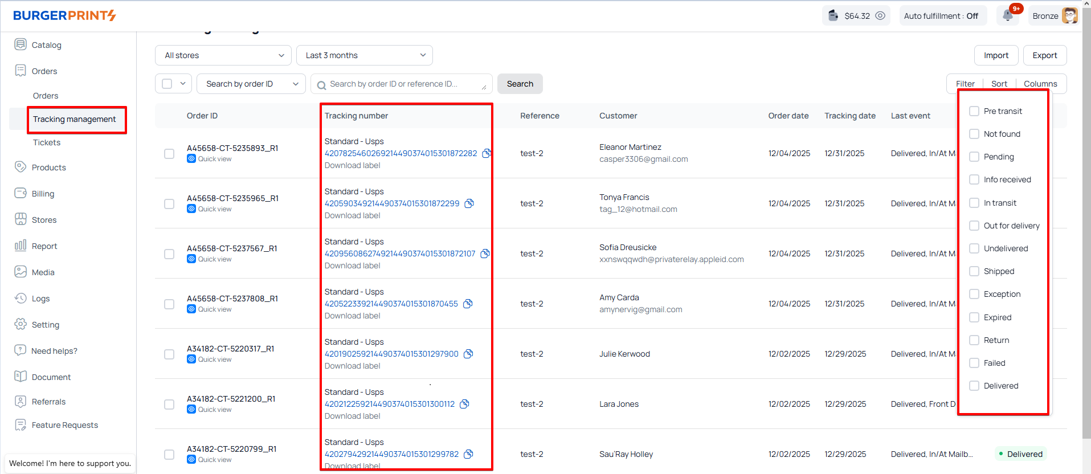Screen dimensions: 1091x474
Task: Select checkbox for order A45658-CT-5235893_R1
Action: (x=169, y=154)
